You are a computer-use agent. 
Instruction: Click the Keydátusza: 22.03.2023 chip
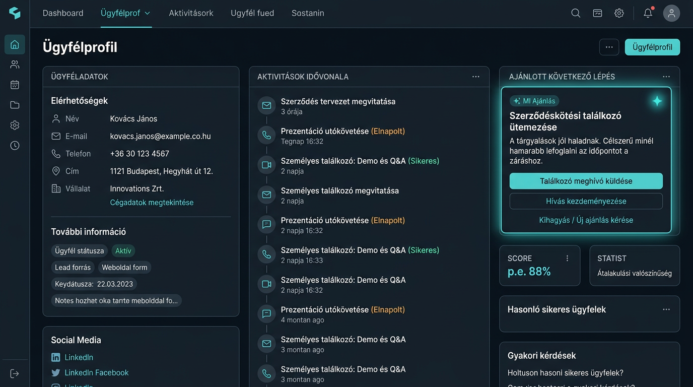94,284
